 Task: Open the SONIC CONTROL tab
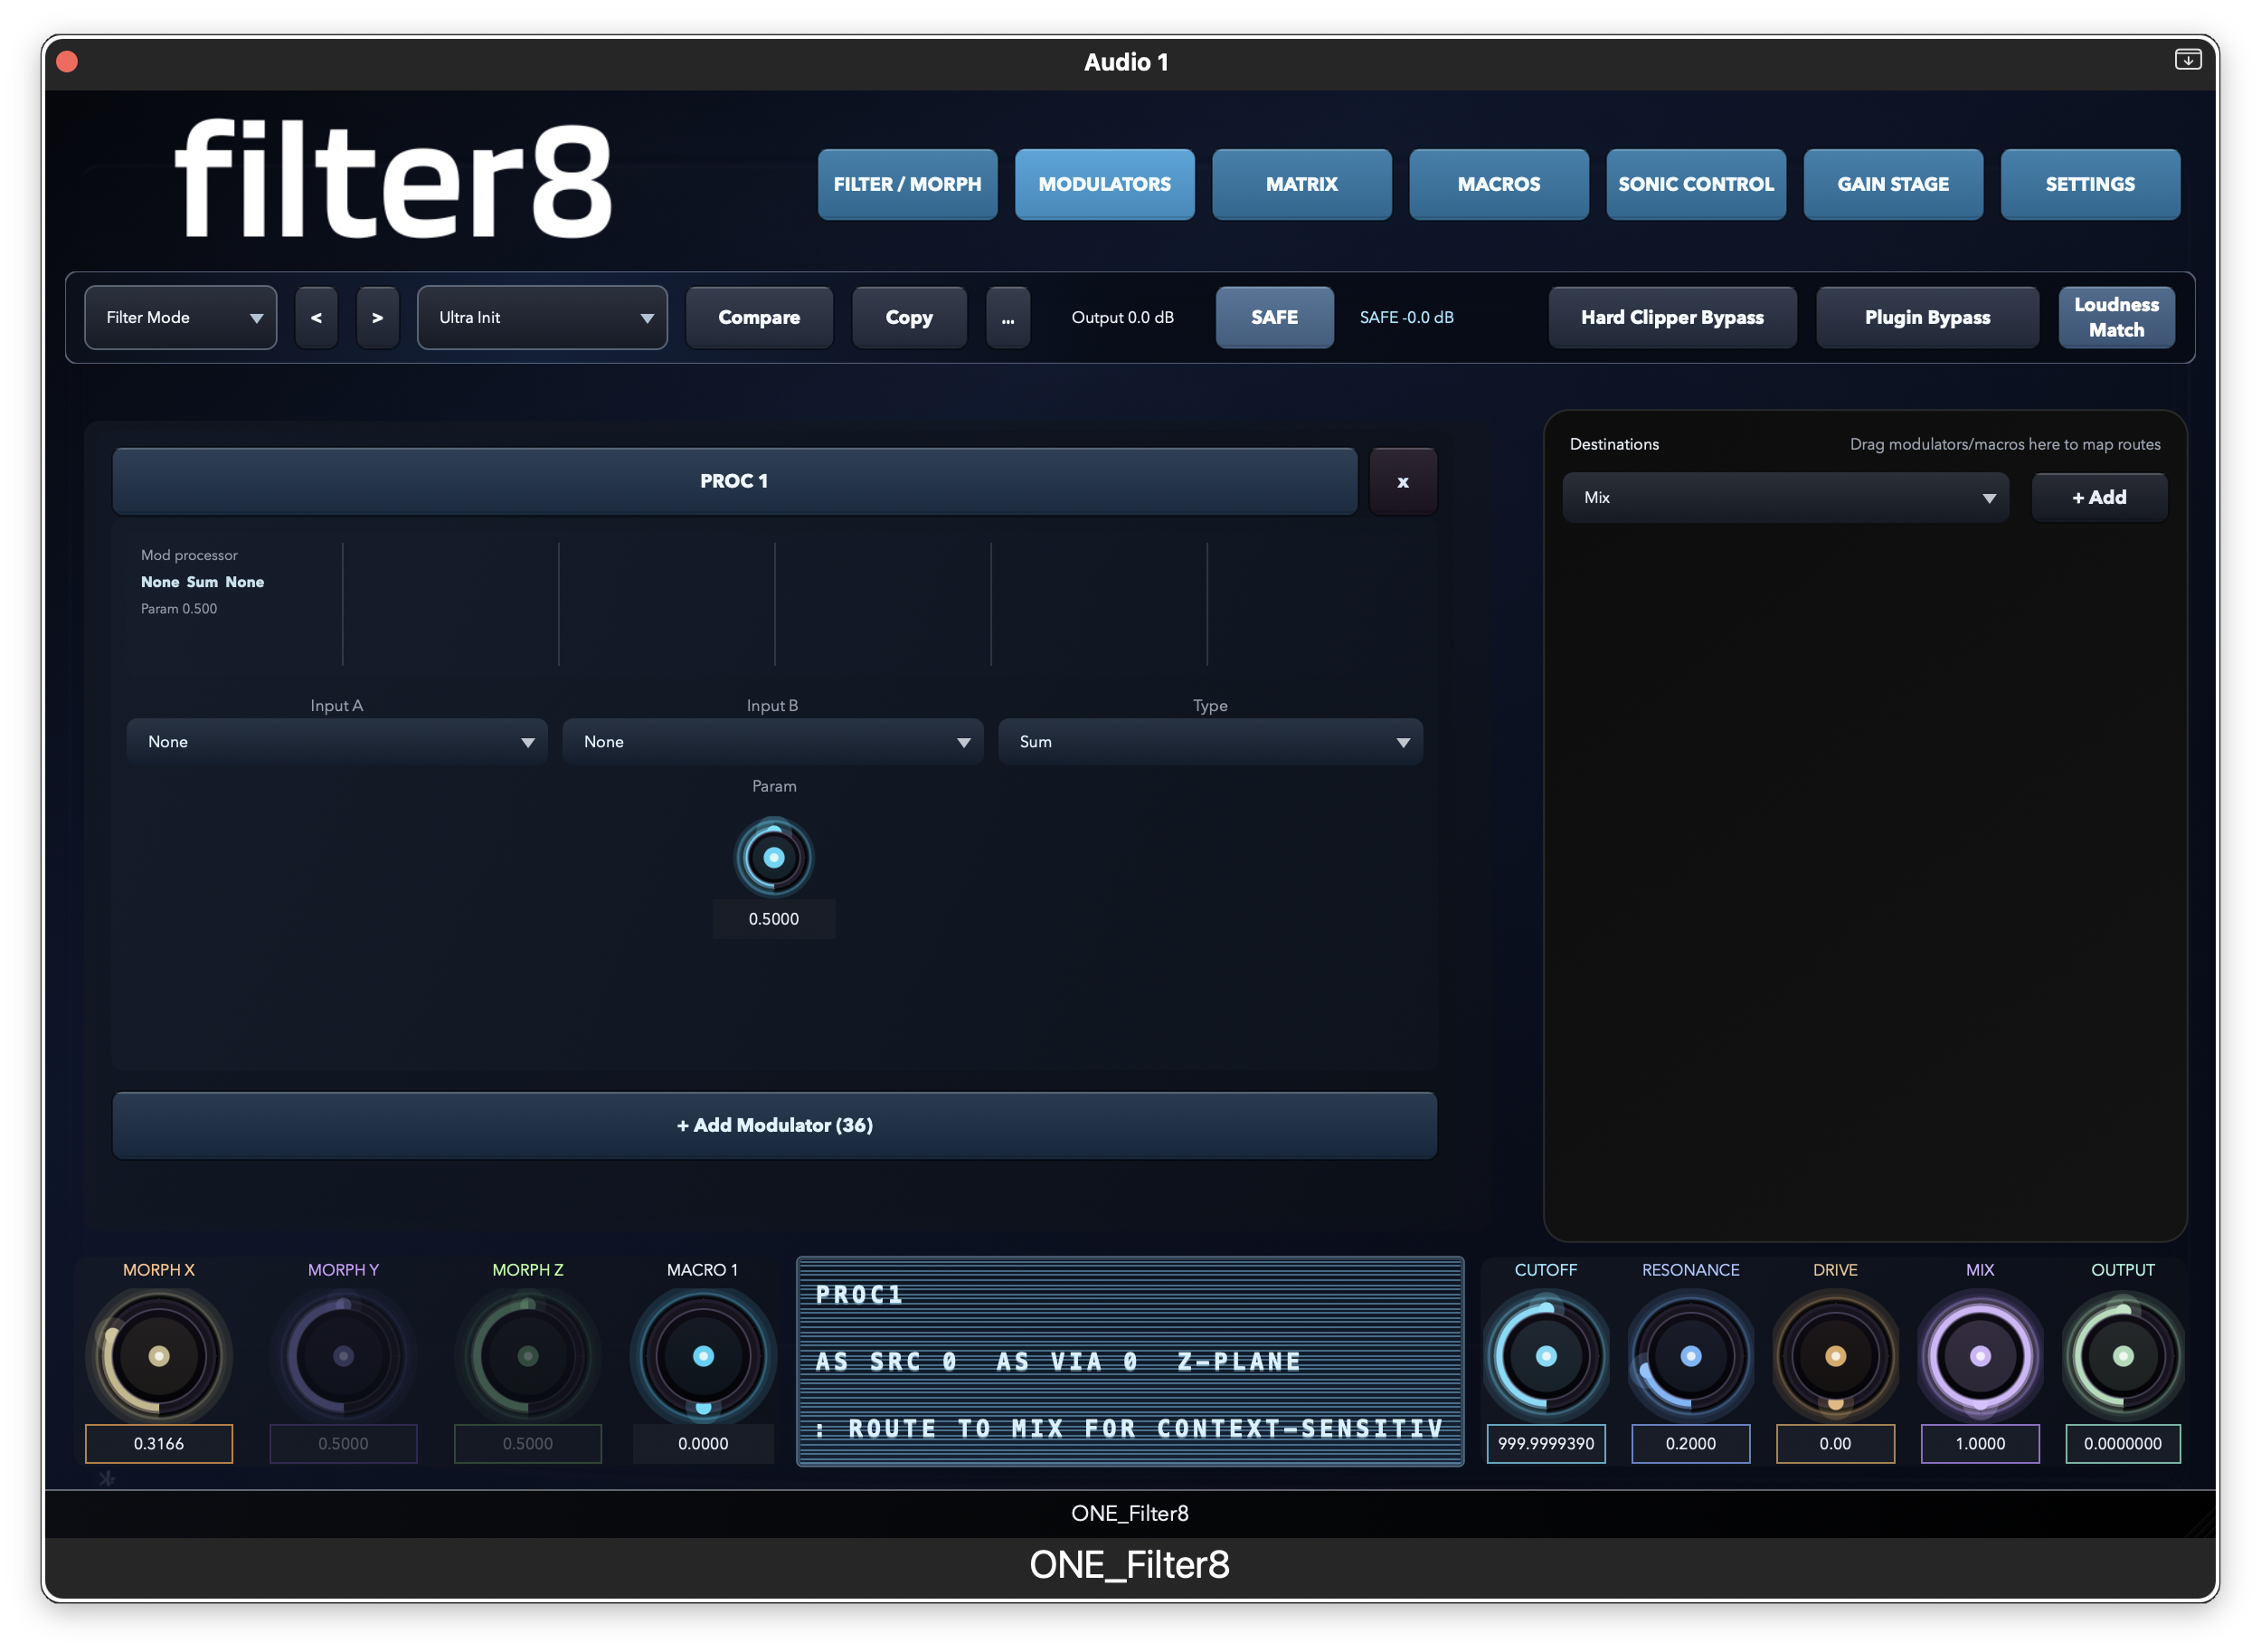[1695, 184]
